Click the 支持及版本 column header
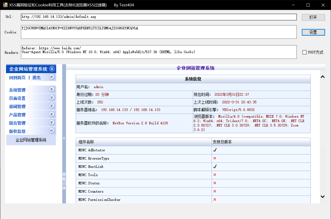331x219 pixels. pos(222,142)
